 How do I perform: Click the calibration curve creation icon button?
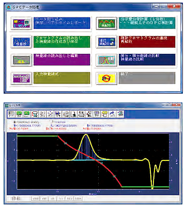(22, 41)
